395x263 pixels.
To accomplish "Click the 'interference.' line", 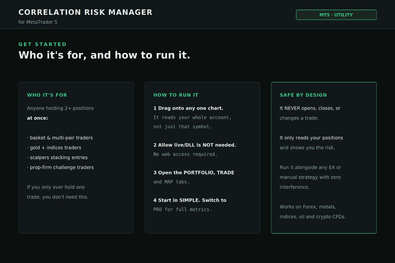I will [294, 187].
